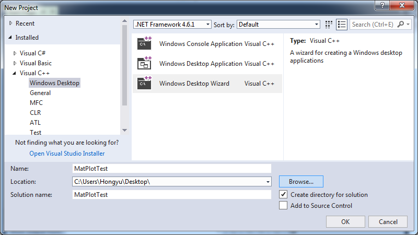This screenshot has height=235, width=418.
Task: Click the Windows Desktop Wizard template icon
Action: (x=144, y=84)
